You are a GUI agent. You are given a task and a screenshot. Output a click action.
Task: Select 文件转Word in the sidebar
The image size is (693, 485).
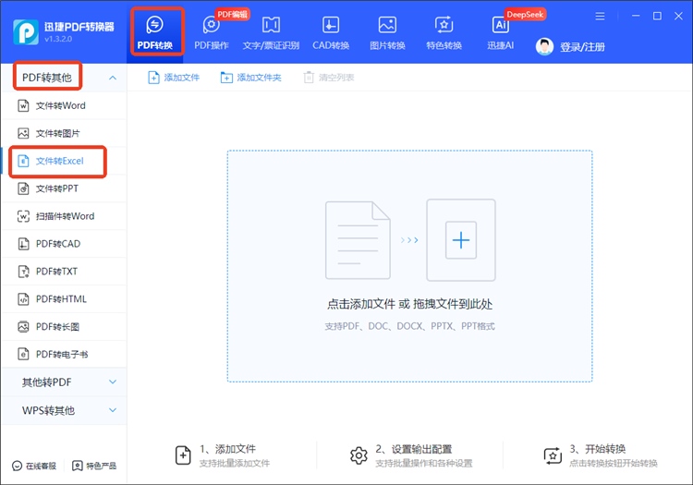click(64, 105)
